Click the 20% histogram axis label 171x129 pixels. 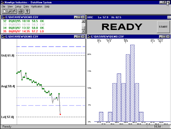click(89, 54)
